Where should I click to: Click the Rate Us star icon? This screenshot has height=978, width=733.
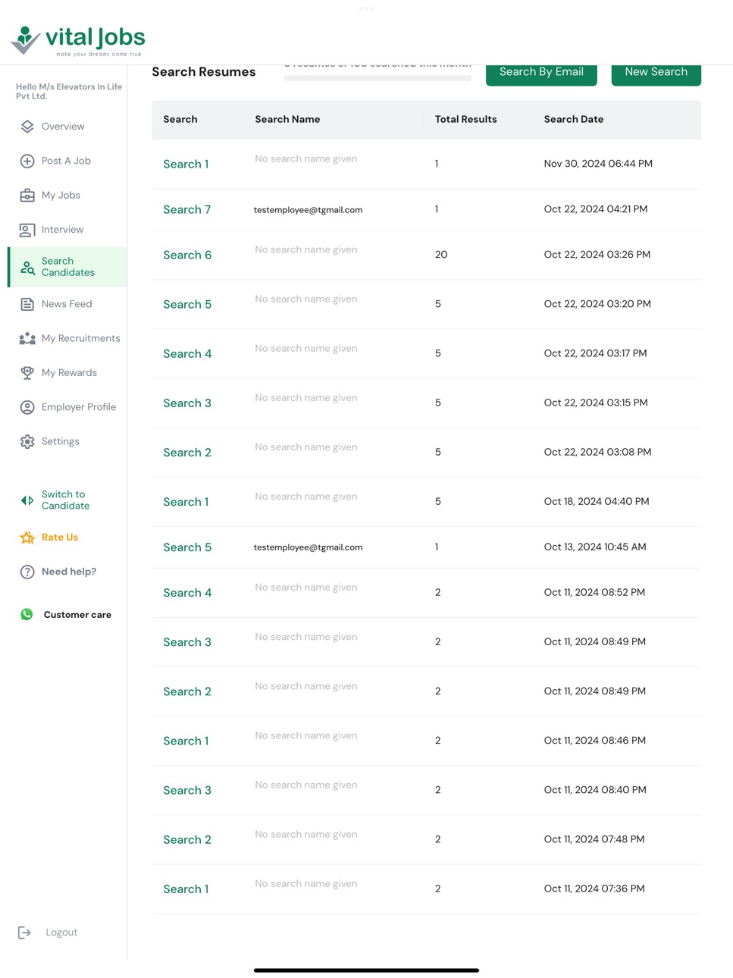[27, 538]
